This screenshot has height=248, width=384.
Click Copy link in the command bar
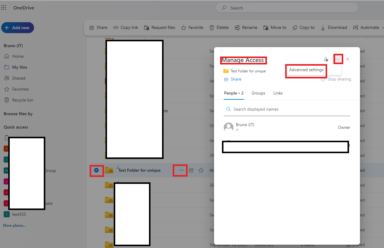point(126,27)
